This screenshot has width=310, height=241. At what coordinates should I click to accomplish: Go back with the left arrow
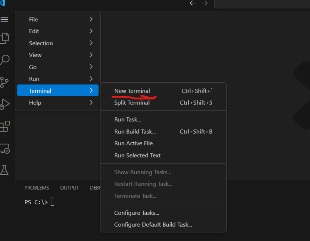point(192,3)
